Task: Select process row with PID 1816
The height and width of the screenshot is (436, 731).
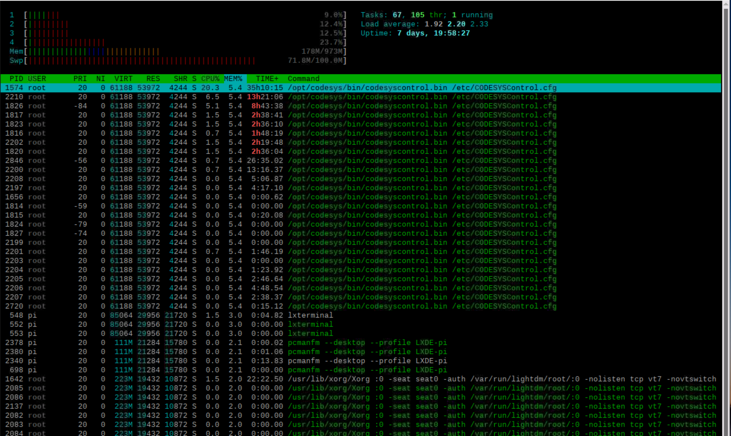Action: tap(361, 133)
